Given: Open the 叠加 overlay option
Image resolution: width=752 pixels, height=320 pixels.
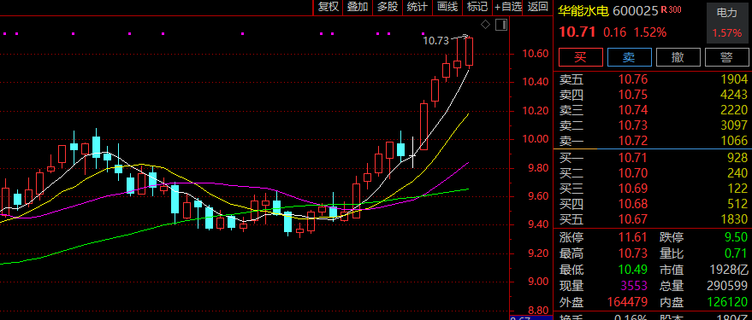Looking at the screenshot, I should click(358, 7).
